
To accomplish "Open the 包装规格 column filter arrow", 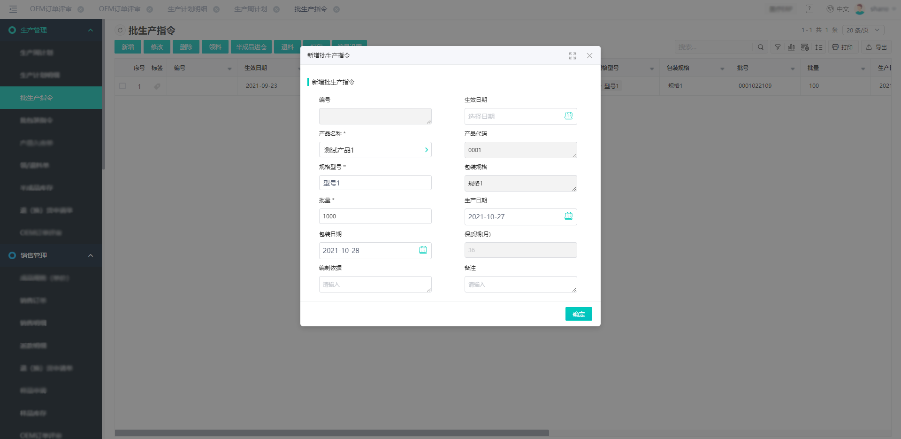I will (722, 69).
